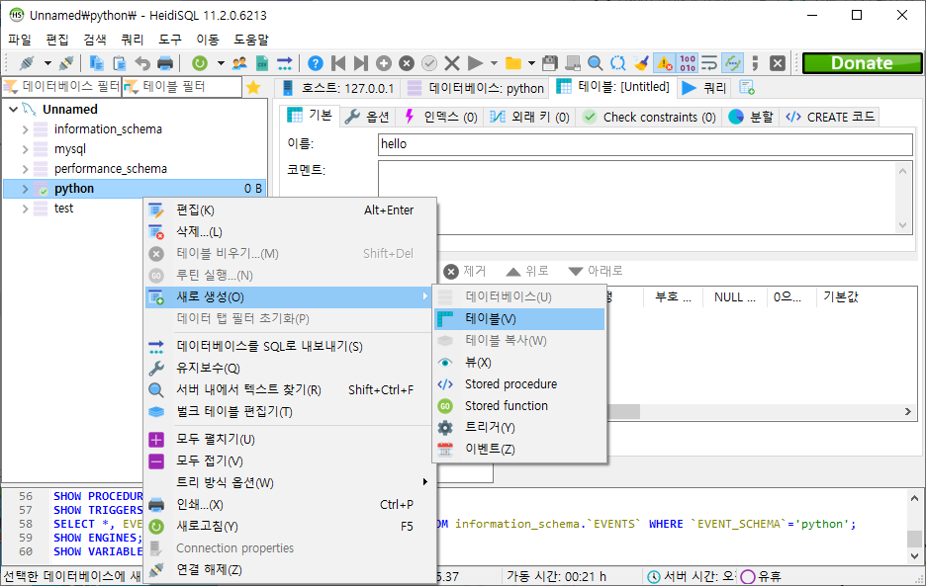Image resolution: width=926 pixels, height=586 pixels.
Task: Open the 인덱스 (0) tab
Action: click(x=440, y=117)
